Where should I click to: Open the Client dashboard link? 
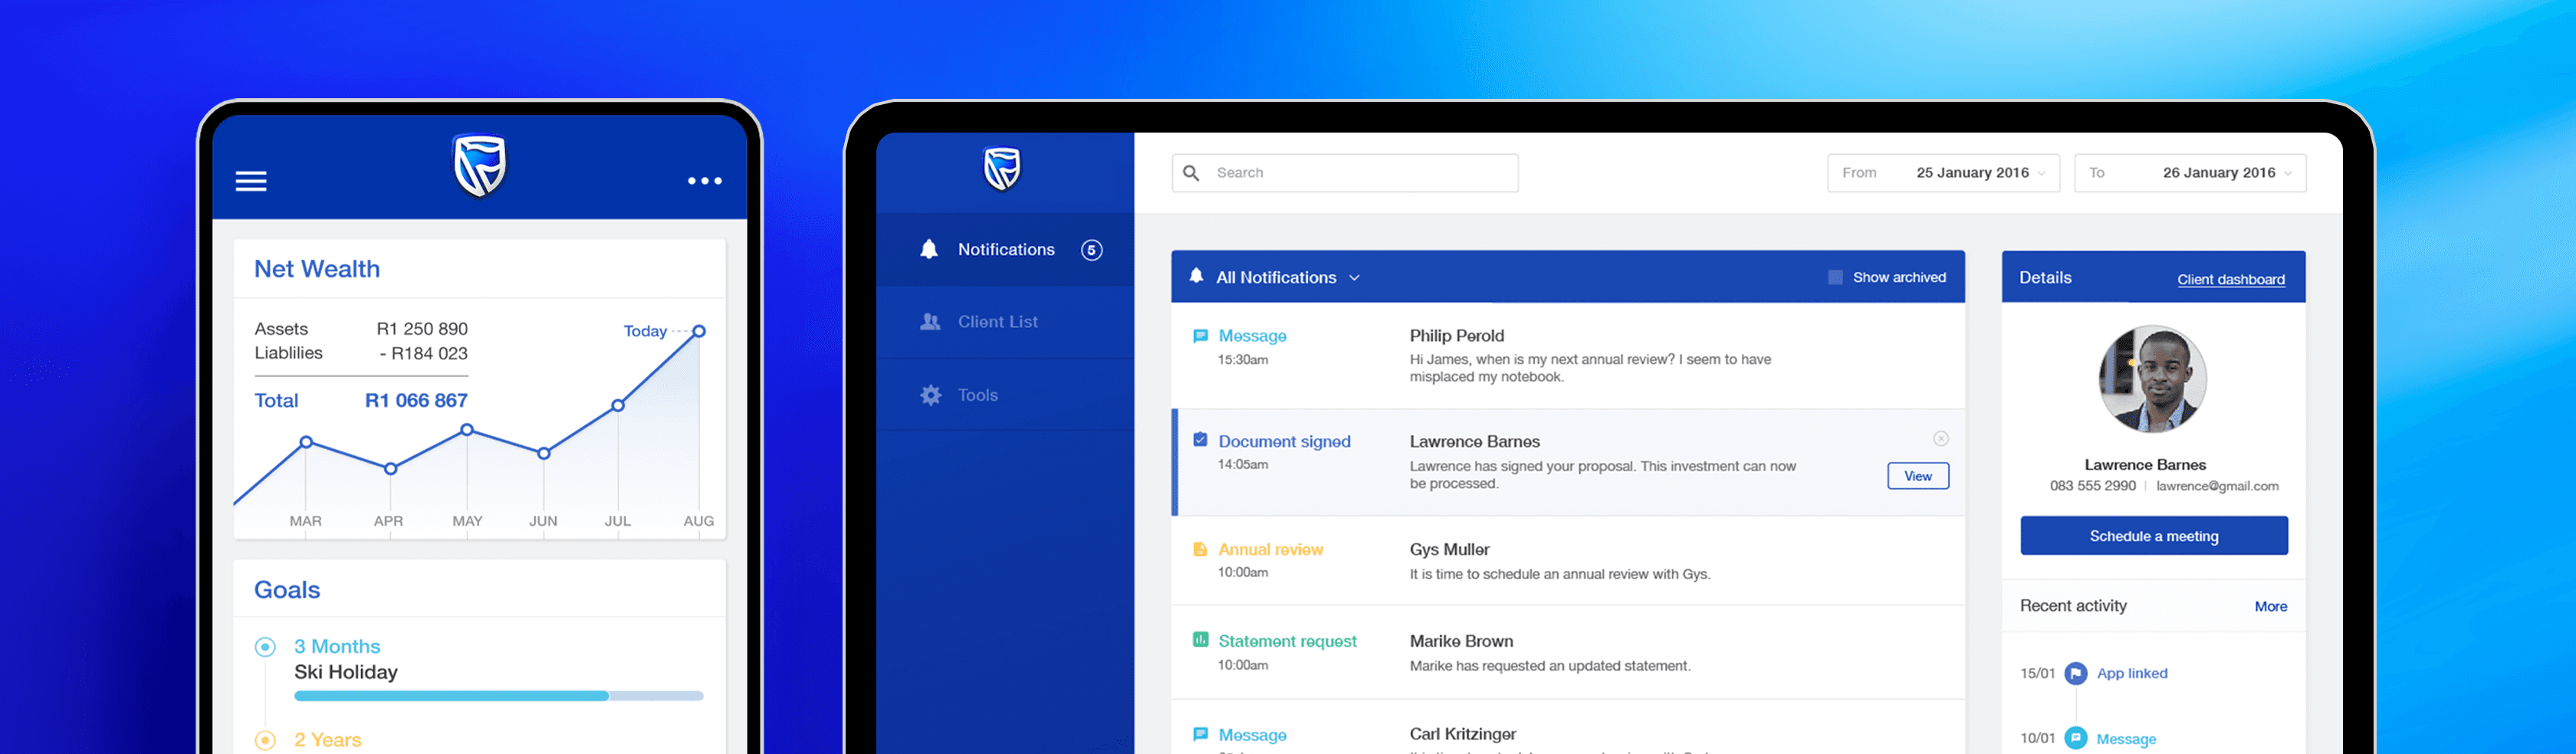[2230, 279]
